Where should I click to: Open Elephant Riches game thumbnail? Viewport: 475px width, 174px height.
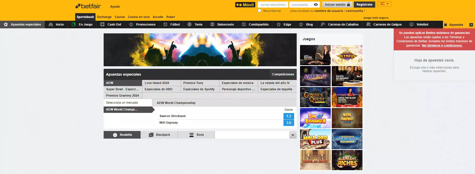[x=347, y=160]
